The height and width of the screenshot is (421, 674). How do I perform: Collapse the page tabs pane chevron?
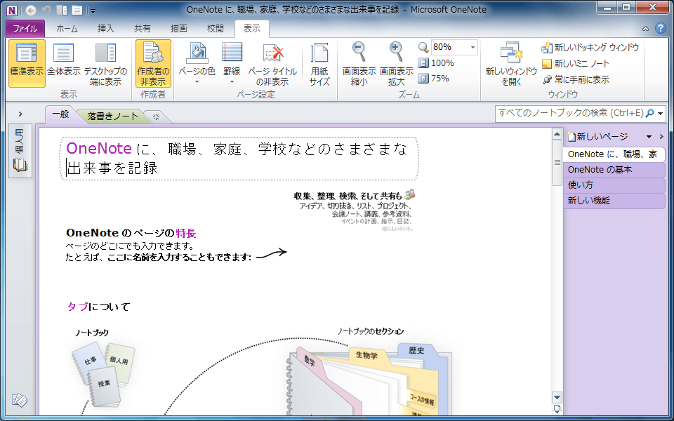tap(661, 137)
